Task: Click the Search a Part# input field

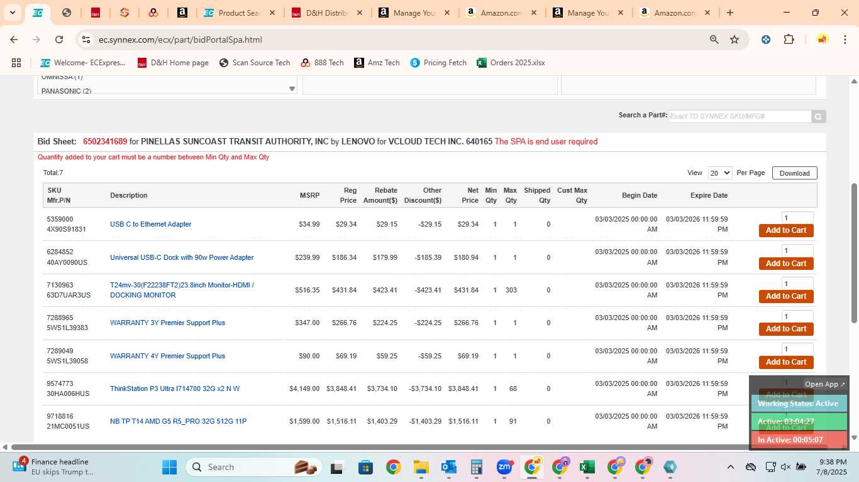Action: pos(740,116)
